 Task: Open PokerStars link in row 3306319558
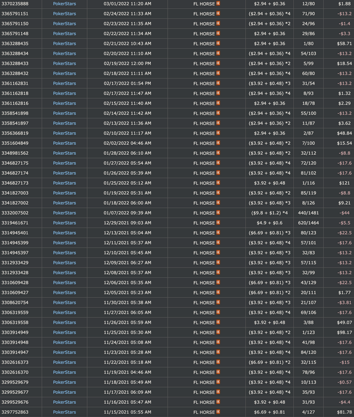(64, 323)
